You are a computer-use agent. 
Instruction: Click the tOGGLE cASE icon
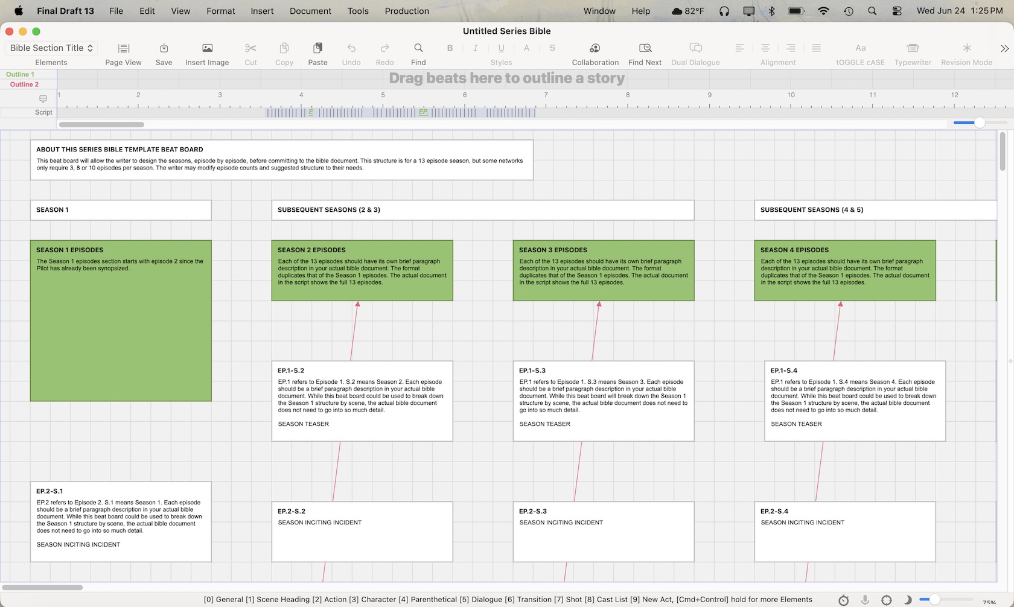[x=860, y=48]
